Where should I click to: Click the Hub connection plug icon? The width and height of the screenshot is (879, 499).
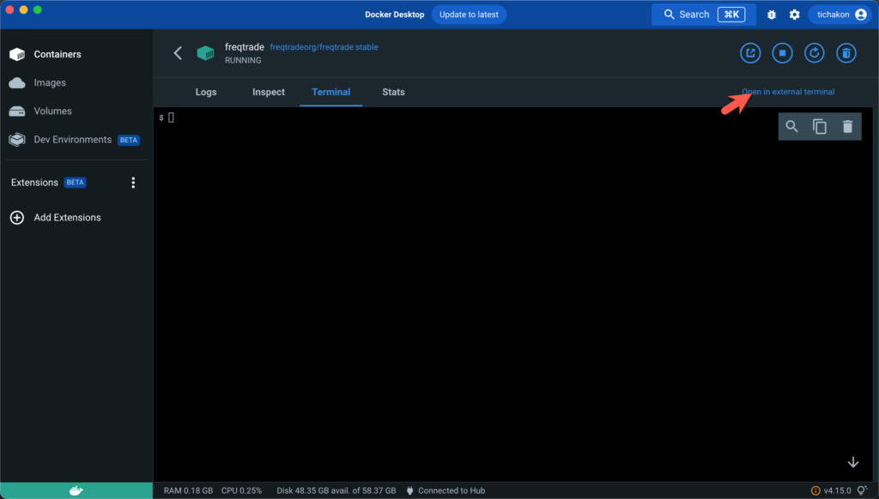409,490
